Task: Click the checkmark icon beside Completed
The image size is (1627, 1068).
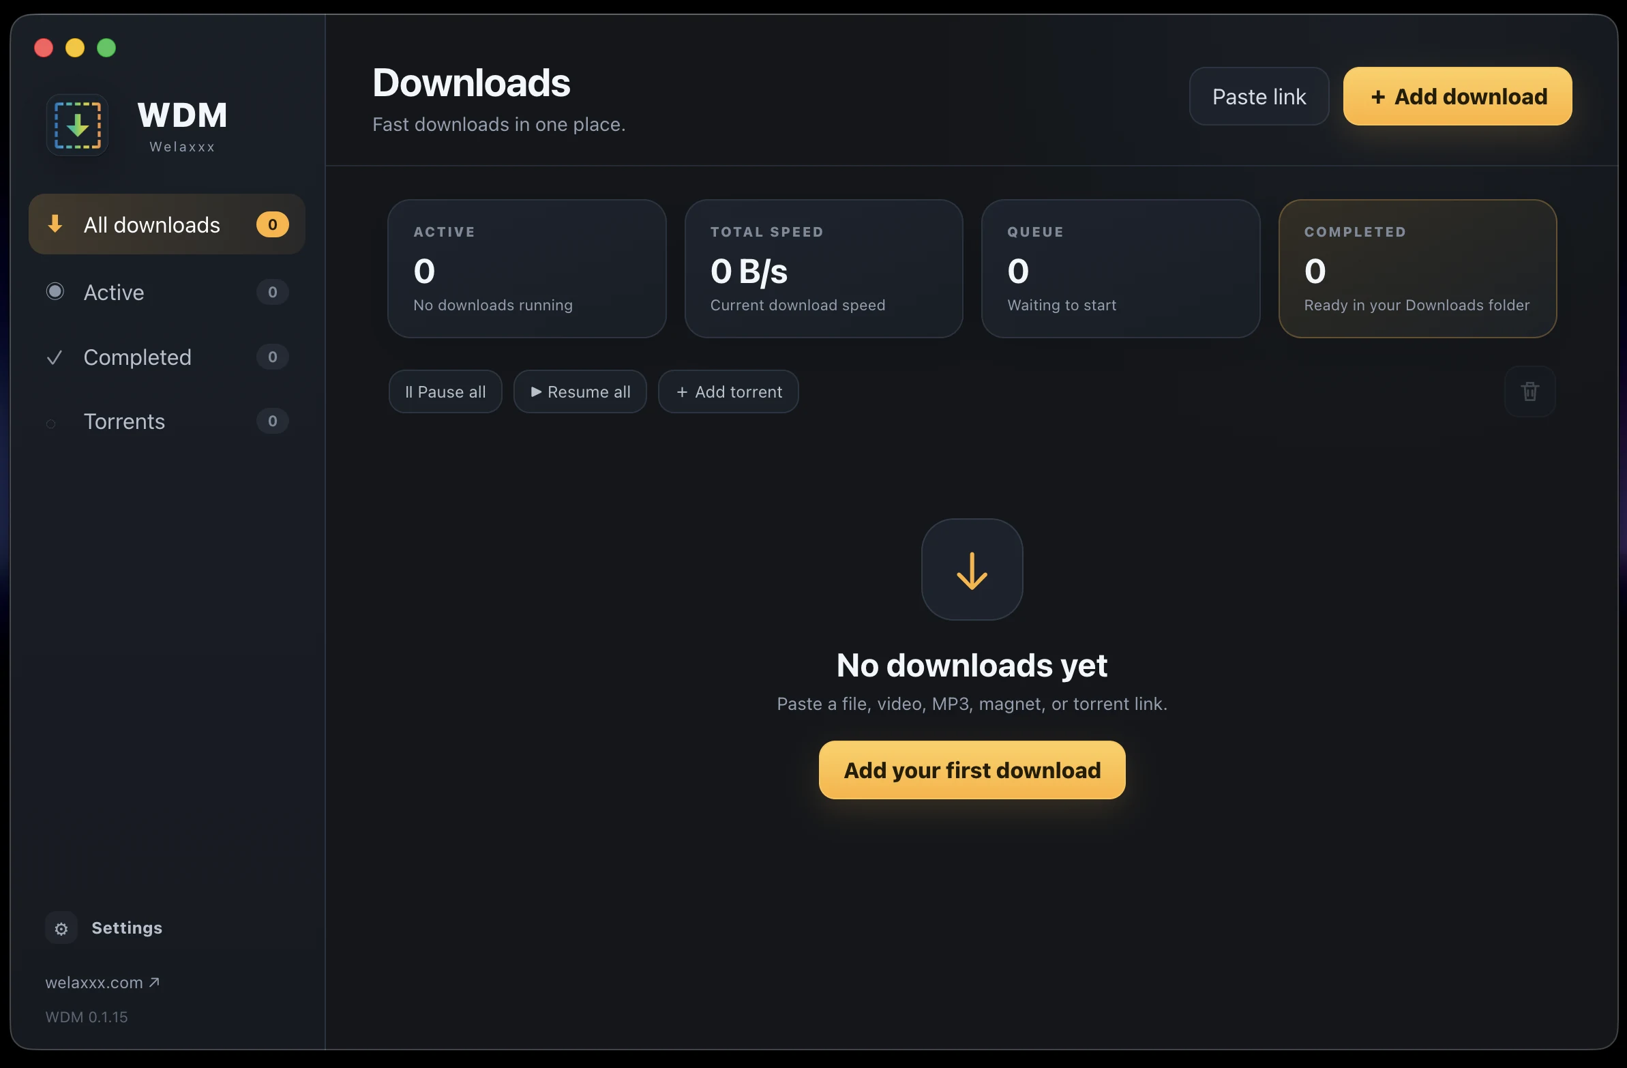Action: click(x=54, y=357)
